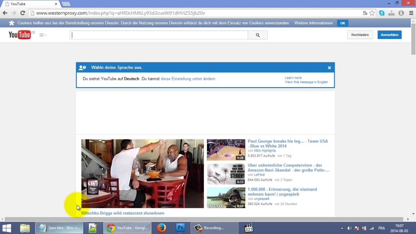The height and width of the screenshot is (234, 416).
Task: Click 'View this message in English'
Action: pos(306,82)
